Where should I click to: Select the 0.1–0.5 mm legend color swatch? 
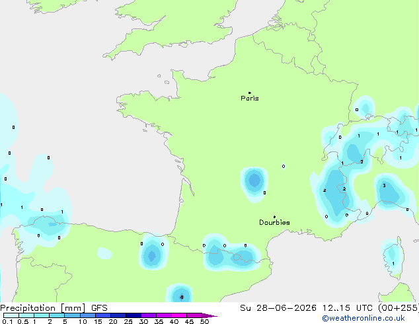[11, 315]
